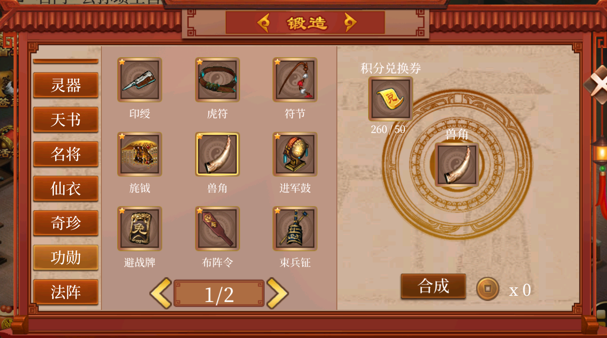The width and height of the screenshot is (607, 338).
Task: Switch to previous 锻造 section arrow
Action: (x=264, y=23)
